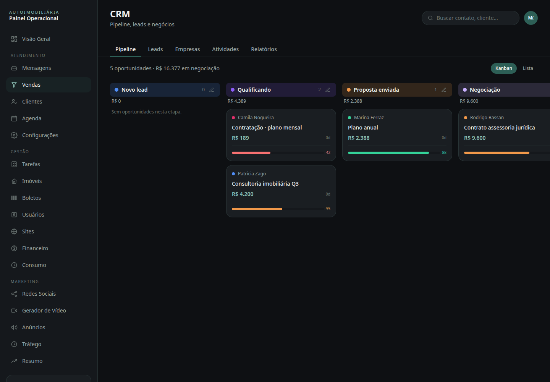This screenshot has width=550, height=382.
Task: Click the Resumo trend chart icon
Action: point(14,361)
